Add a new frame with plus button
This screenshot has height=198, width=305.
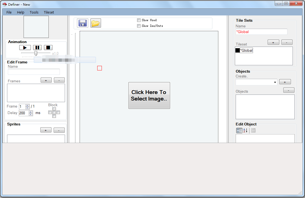point(46,80)
